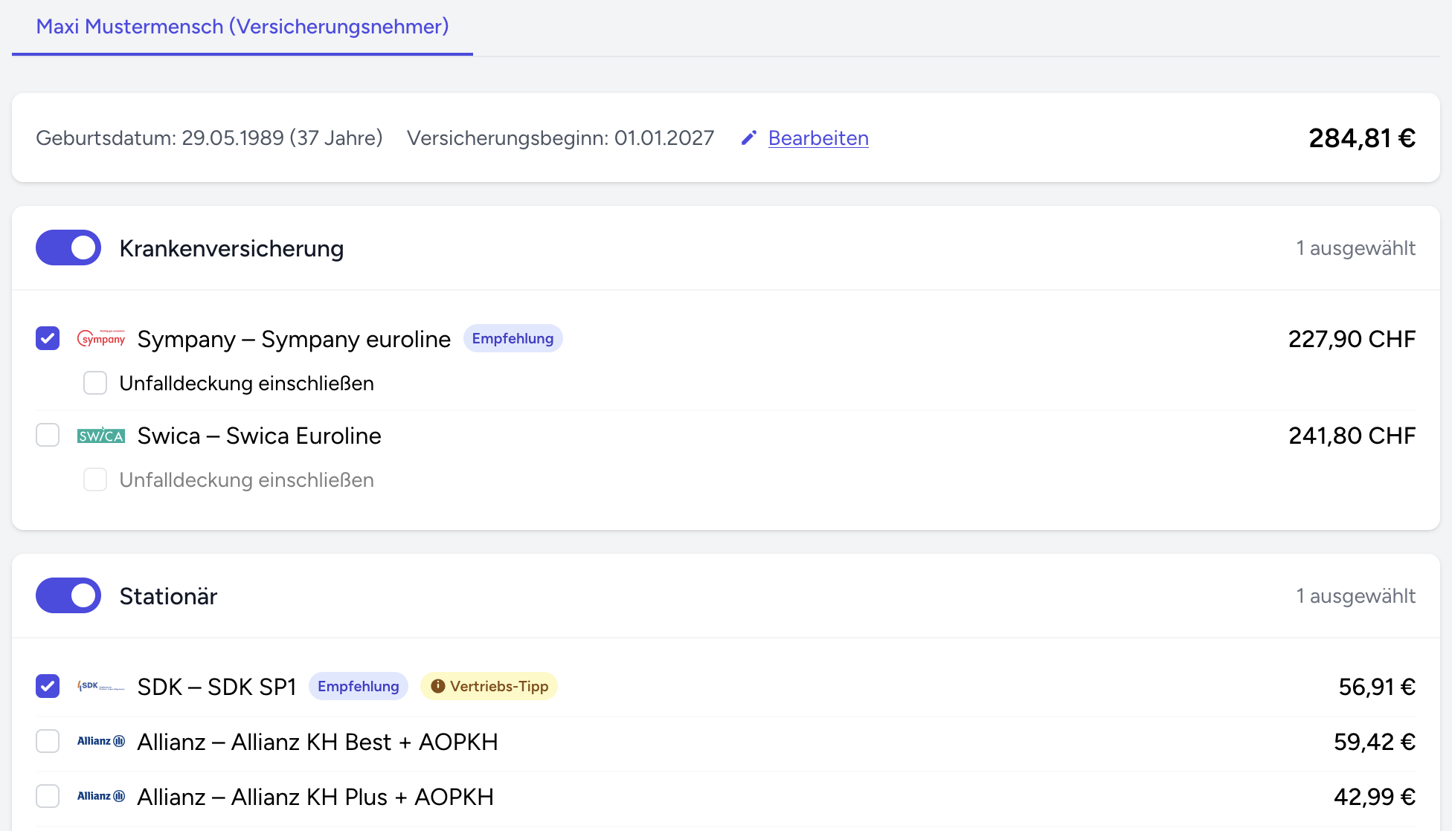Click the SDK – SDK SP1 label

216,687
